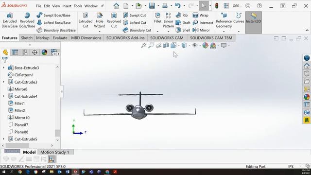Select the Extruded Boss/Base tool
The image size is (311, 175).
[10, 20]
